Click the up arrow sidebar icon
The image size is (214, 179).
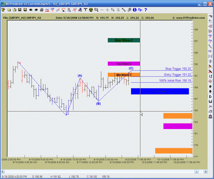tap(210, 86)
